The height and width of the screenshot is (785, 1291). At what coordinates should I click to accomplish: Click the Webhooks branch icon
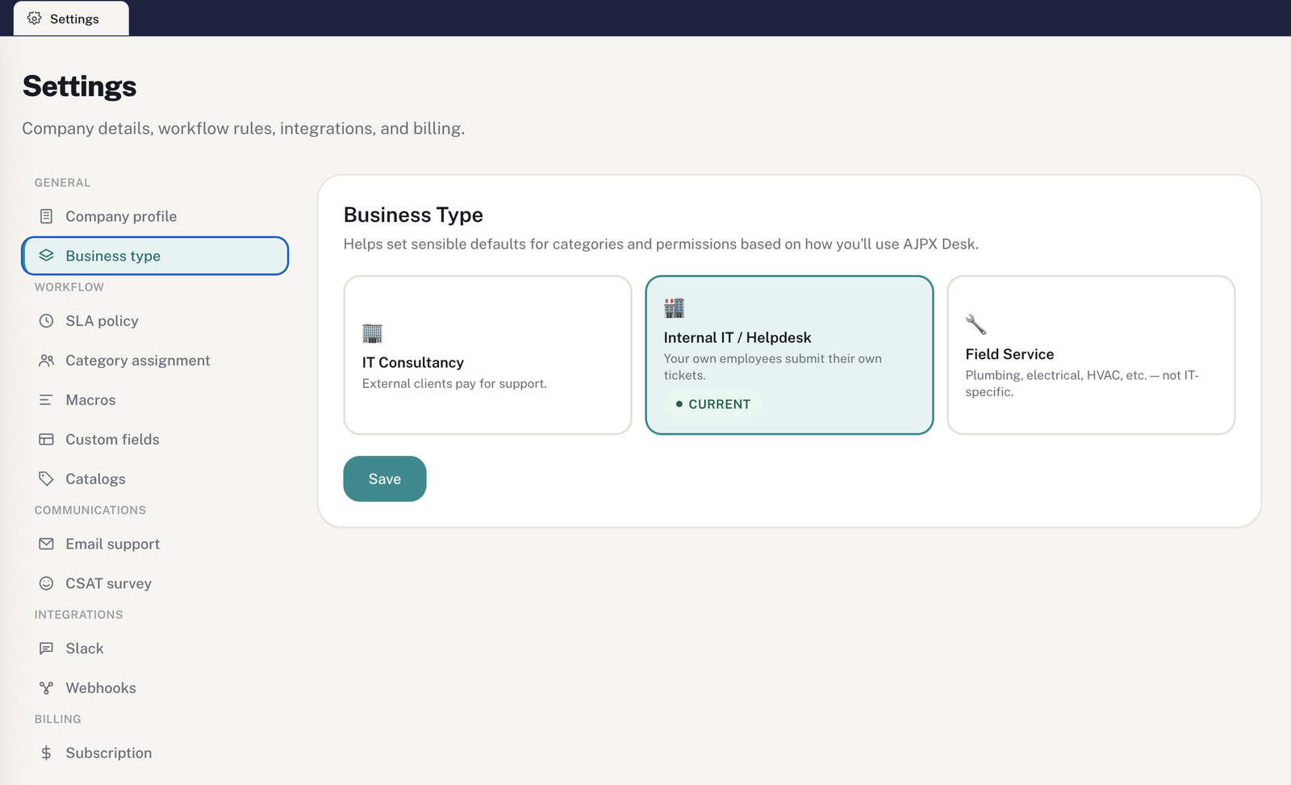click(x=46, y=688)
